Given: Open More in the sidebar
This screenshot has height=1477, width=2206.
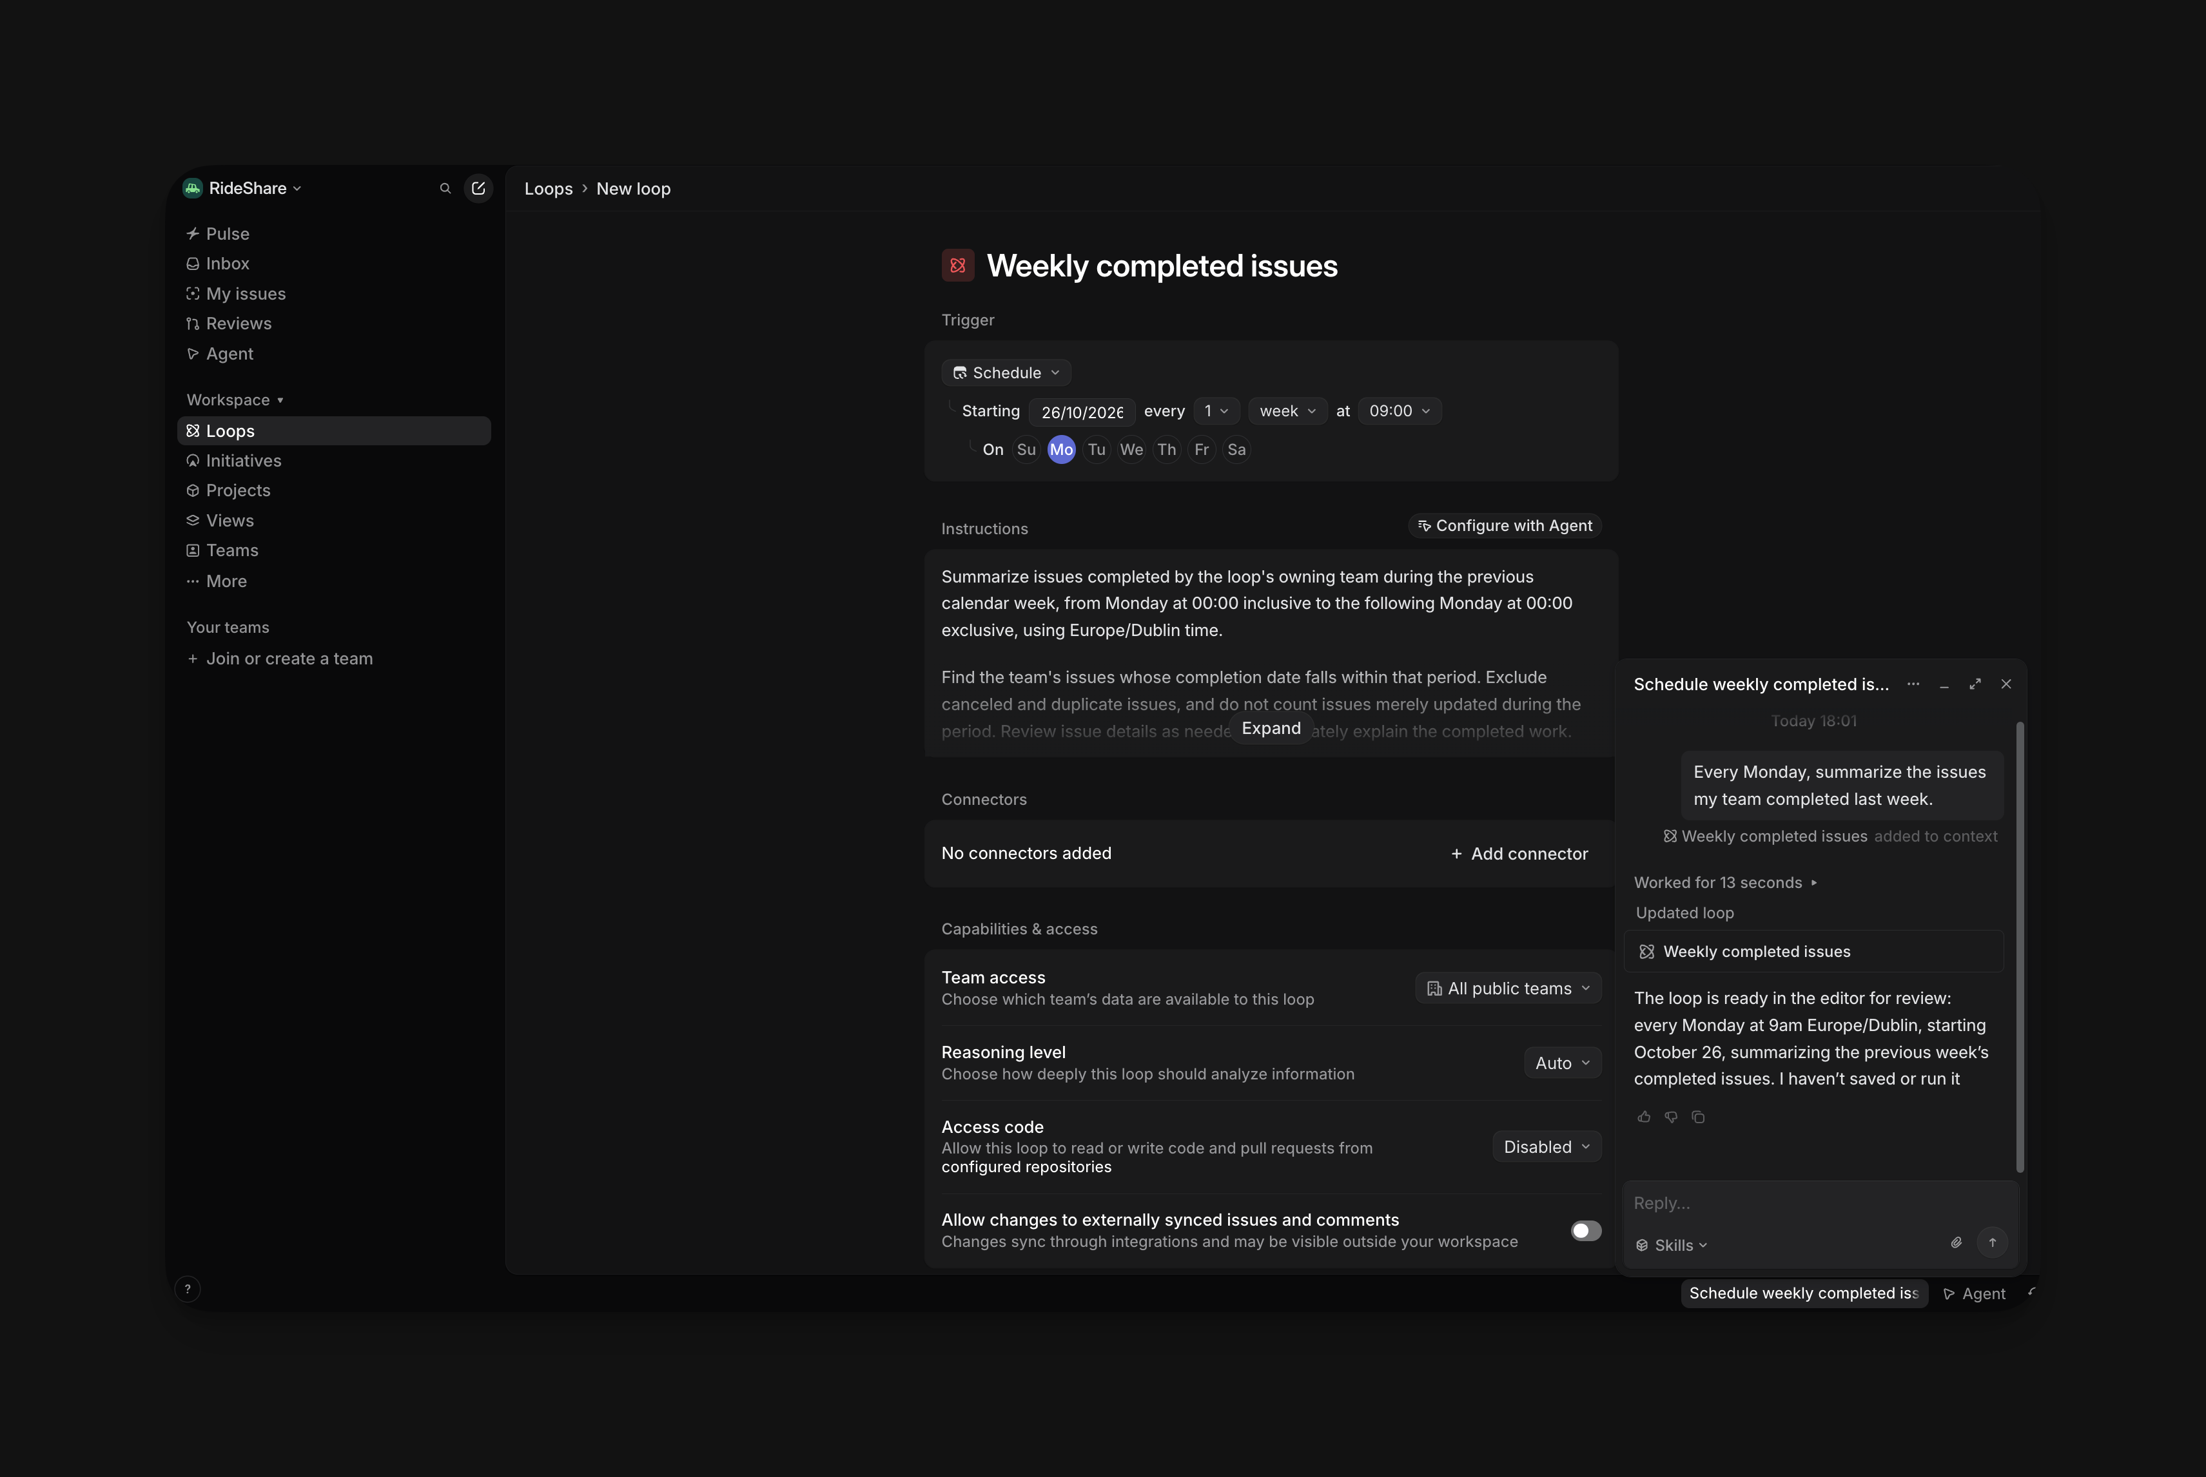Looking at the screenshot, I should pyautogui.click(x=333, y=581).
